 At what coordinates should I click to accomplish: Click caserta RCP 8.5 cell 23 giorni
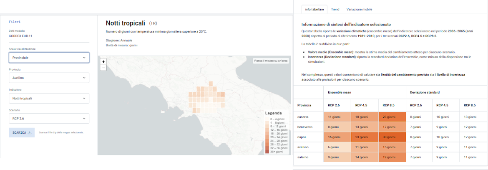392,117
